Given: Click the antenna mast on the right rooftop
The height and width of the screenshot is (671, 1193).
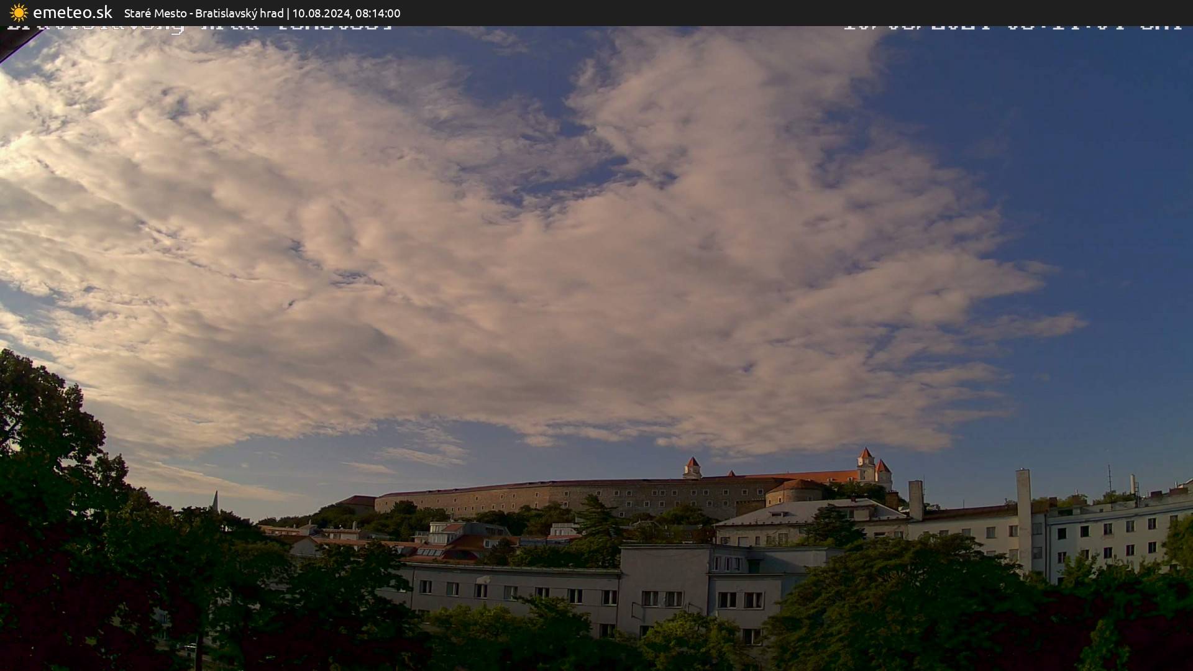Looking at the screenshot, I should (1110, 480).
